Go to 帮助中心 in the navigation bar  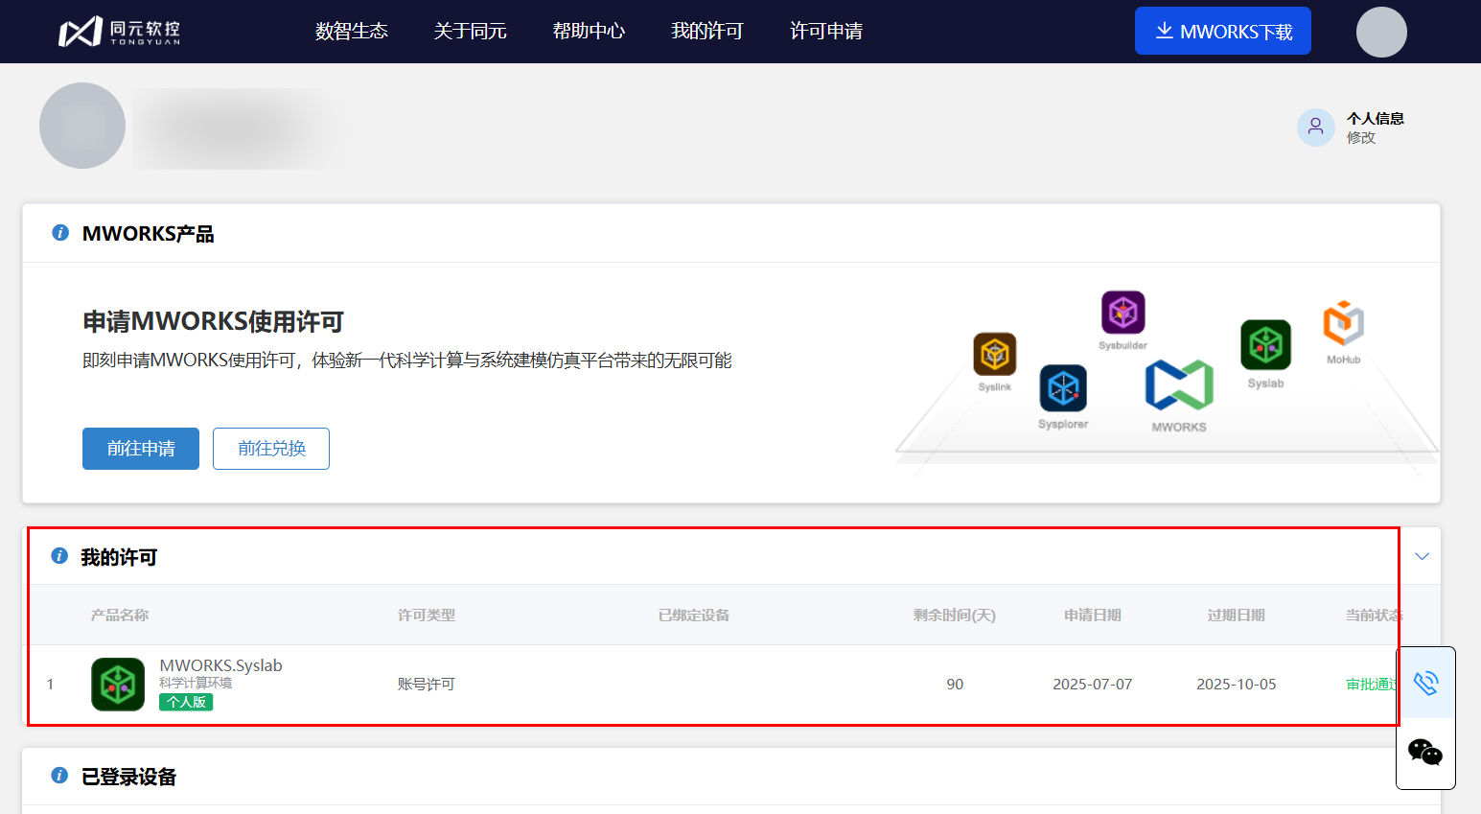(x=589, y=32)
